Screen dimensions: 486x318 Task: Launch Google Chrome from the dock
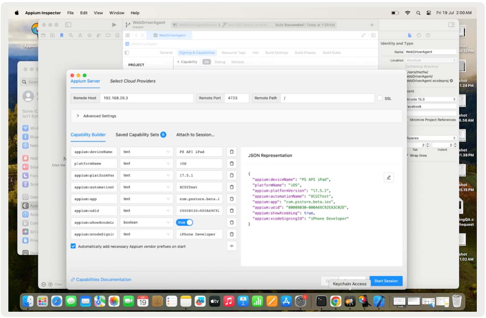tap(336, 301)
